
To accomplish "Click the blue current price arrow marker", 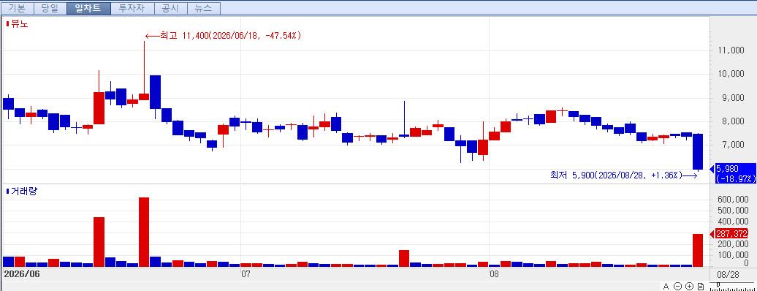I will point(712,169).
